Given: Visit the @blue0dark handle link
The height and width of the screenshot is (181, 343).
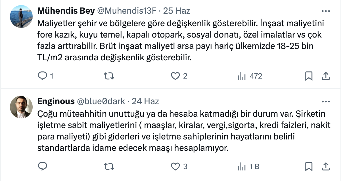Looking at the screenshot, I should [101, 101].
